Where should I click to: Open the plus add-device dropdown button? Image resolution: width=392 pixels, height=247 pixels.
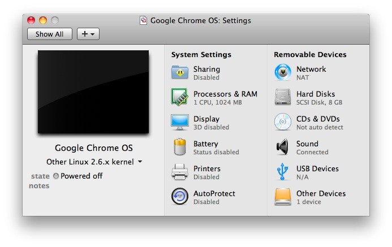point(88,34)
